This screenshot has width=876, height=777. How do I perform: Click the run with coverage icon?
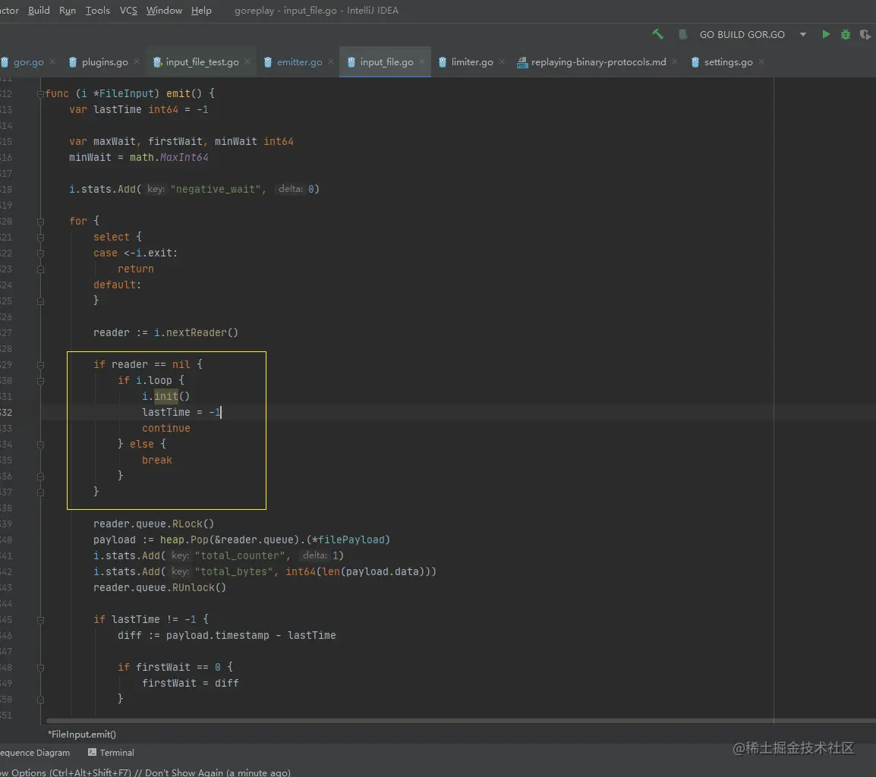[865, 35]
